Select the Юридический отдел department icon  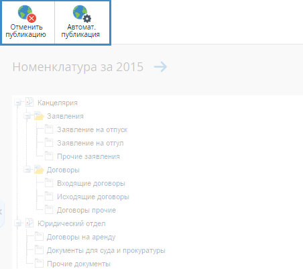click(x=29, y=223)
